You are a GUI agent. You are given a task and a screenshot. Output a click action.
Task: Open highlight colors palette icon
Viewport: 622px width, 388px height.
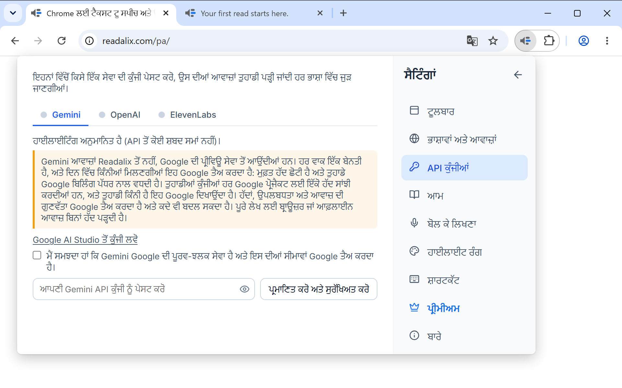tap(414, 251)
